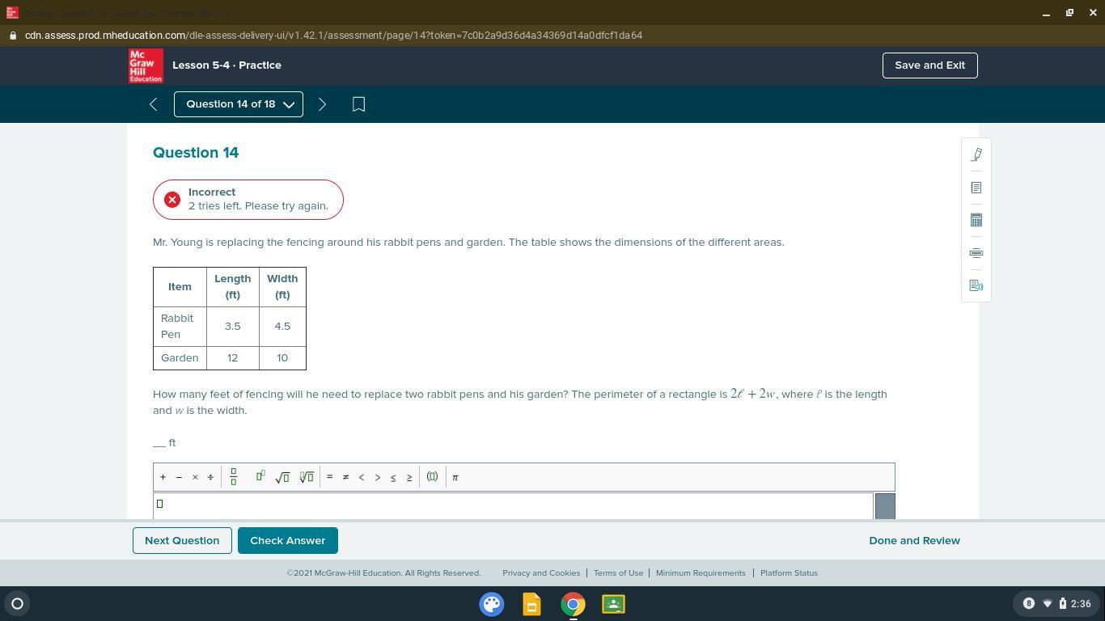Open the highlighter tool in side panel
This screenshot has height=621, width=1105.
tap(976, 154)
